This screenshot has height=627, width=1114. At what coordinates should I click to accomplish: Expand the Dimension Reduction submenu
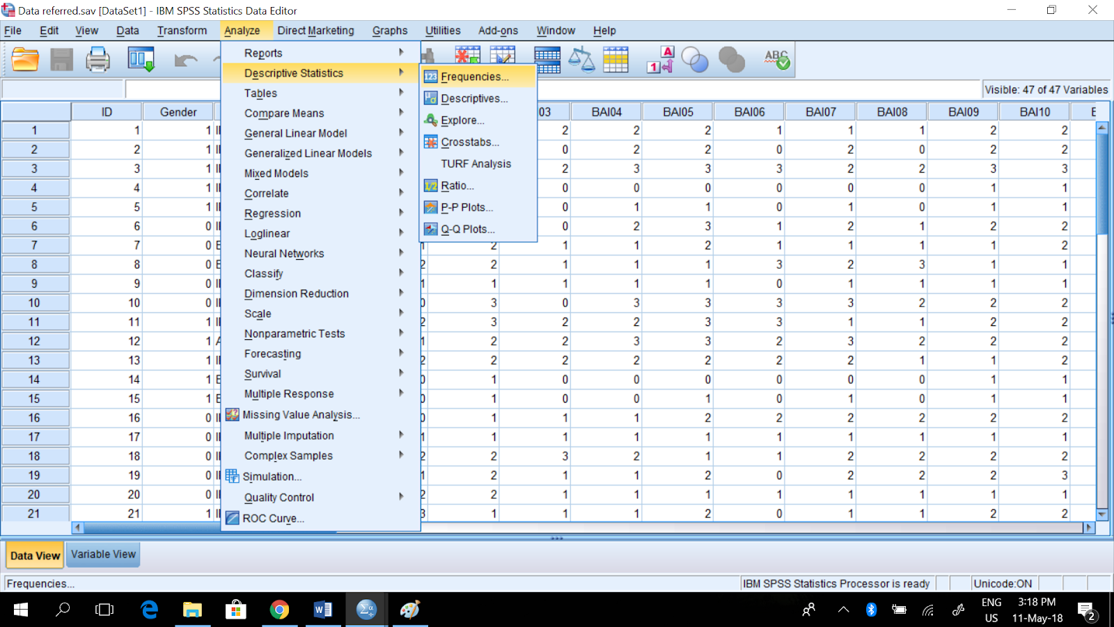click(321, 294)
